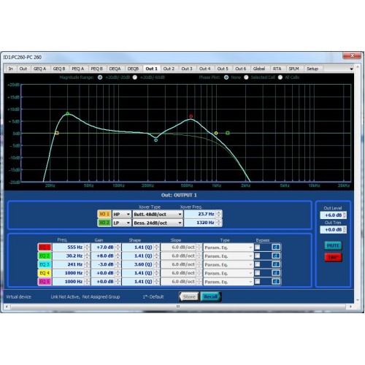The height and width of the screenshot is (365, 365).
Task: Enable bypass checkbox for EQ 2
Action: tap(257, 255)
